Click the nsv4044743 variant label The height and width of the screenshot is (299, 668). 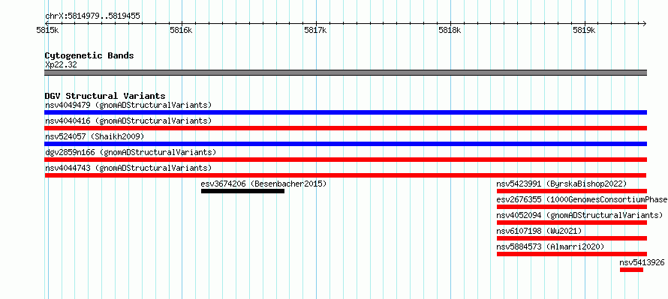pyautogui.click(x=128, y=168)
